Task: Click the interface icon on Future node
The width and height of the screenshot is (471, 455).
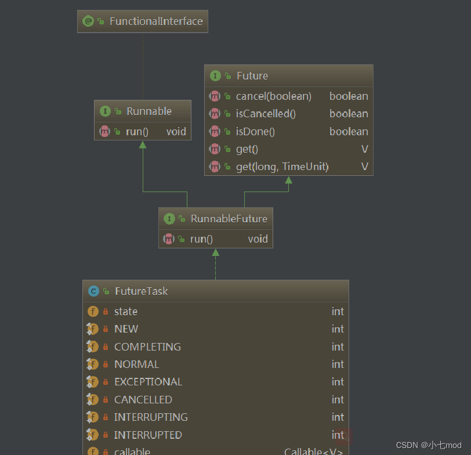Action: click(x=215, y=75)
